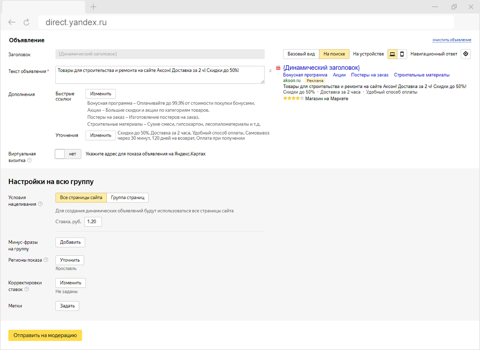The image size is (480, 350).
Task: Click Изменить for Уточнения
Action: pos(101,135)
